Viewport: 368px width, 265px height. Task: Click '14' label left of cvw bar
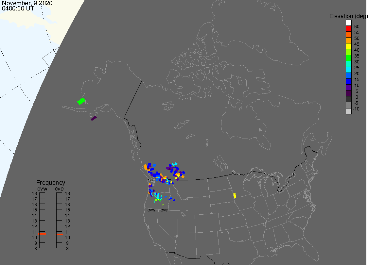(x=34, y=216)
